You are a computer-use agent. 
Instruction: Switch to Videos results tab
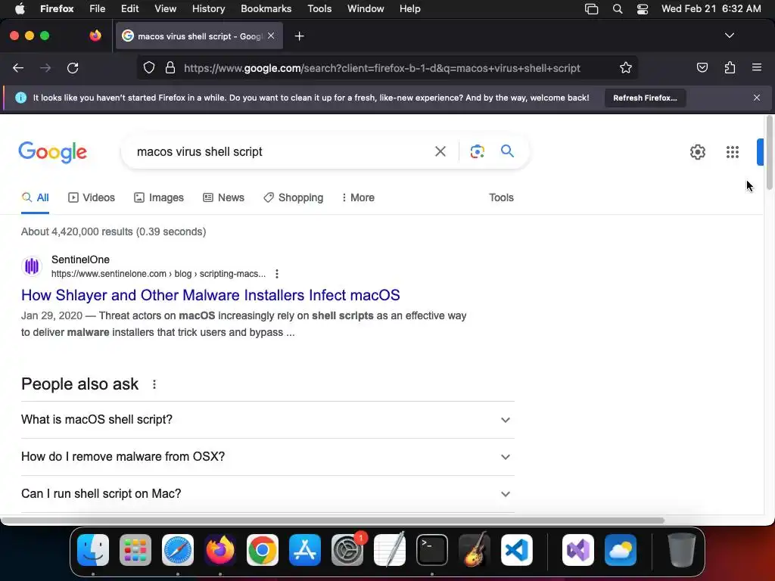click(92, 197)
